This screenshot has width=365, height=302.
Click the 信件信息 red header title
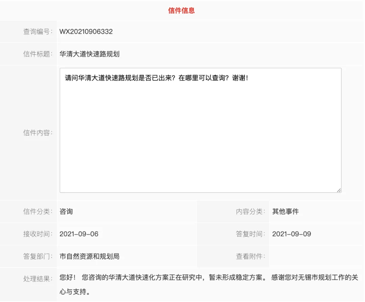click(181, 10)
